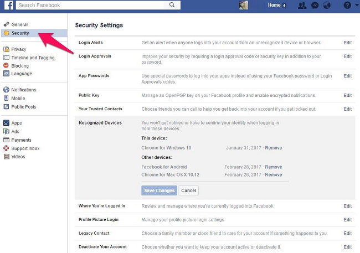
Task: Click the Videos film icon
Action: point(6,157)
